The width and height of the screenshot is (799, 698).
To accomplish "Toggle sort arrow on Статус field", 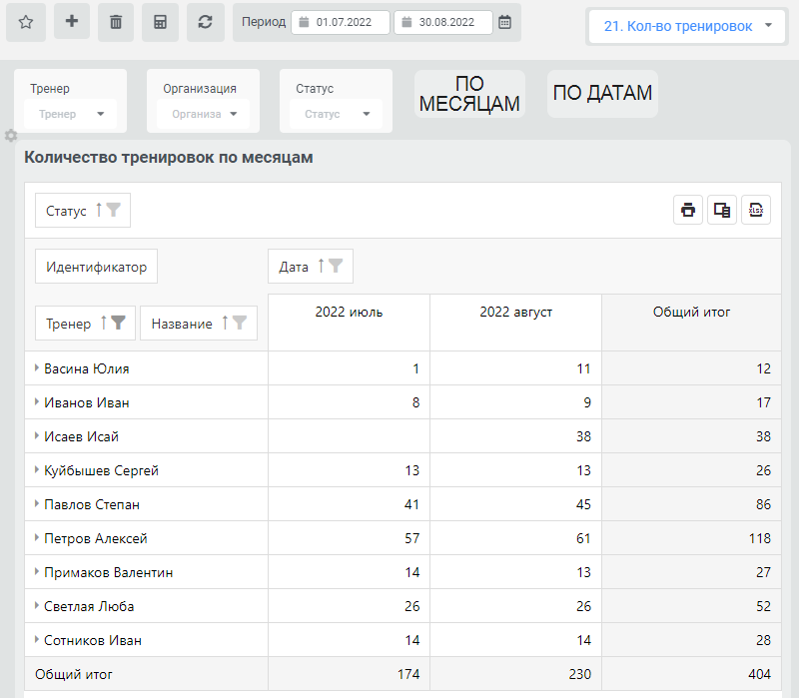I will [99, 210].
